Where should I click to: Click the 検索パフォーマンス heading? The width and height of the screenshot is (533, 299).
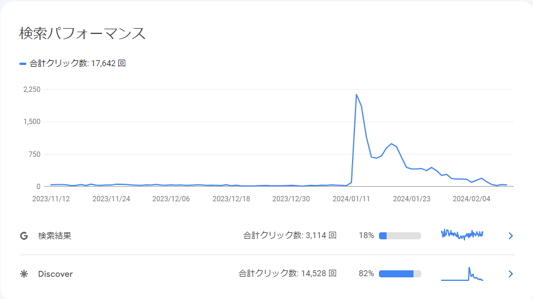pos(82,33)
